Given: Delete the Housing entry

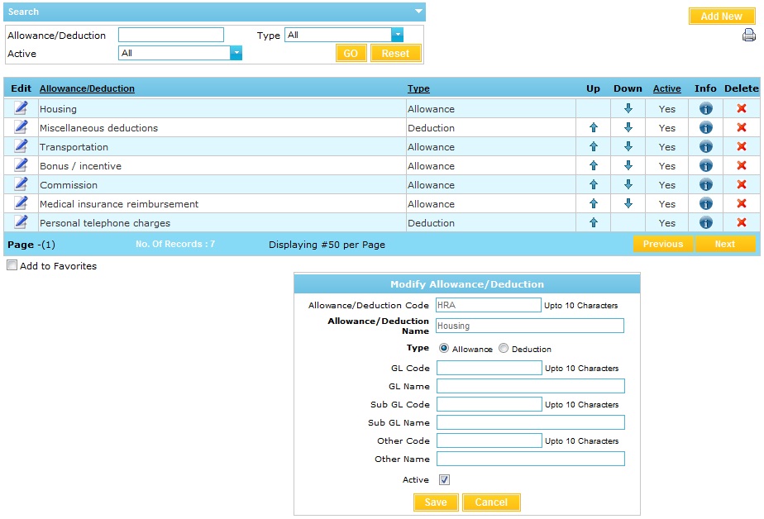Looking at the screenshot, I should [x=742, y=108].
